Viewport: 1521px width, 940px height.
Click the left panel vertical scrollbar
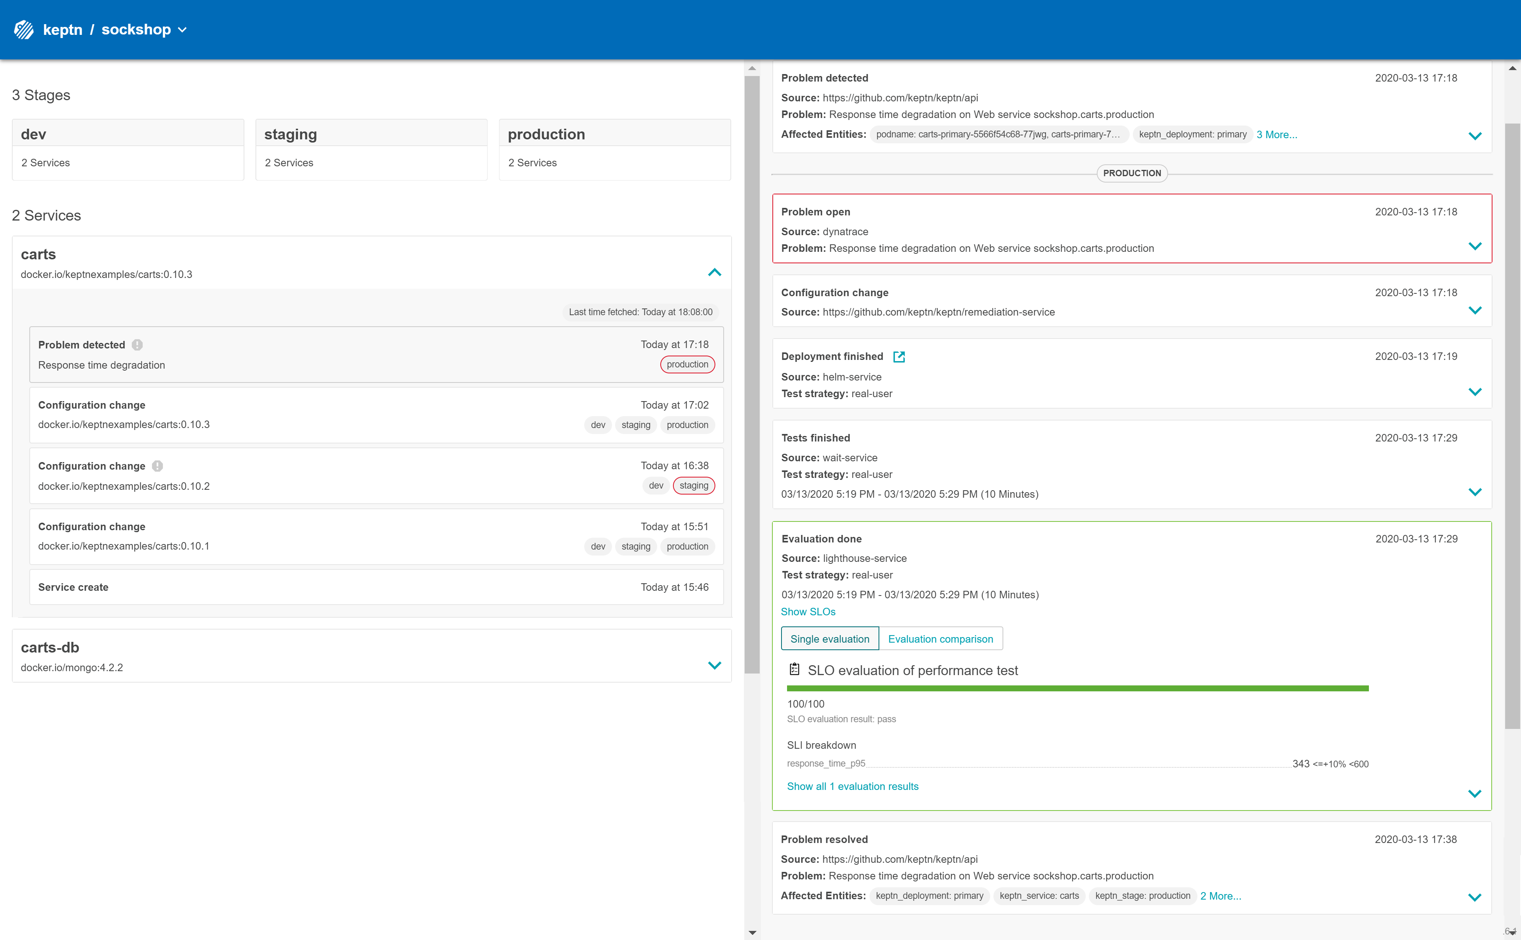tap(752, 374)
